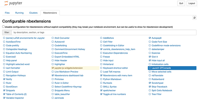This screenshot has width=198, height=102.
Task: Open the Snippets Menu extension
Action: pos(62,90)
